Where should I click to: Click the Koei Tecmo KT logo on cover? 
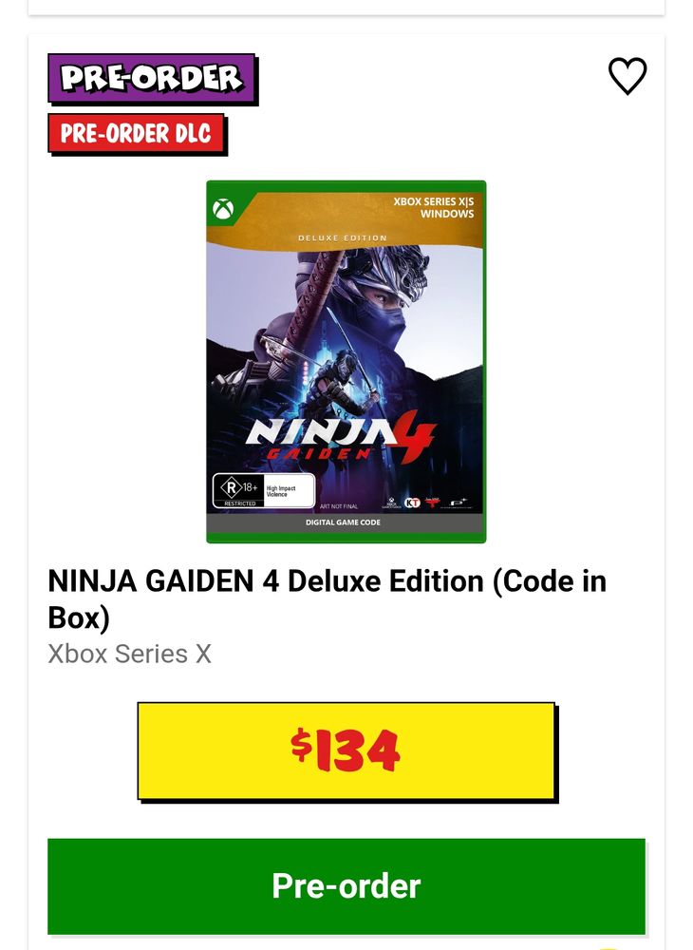tap(412, 503)
